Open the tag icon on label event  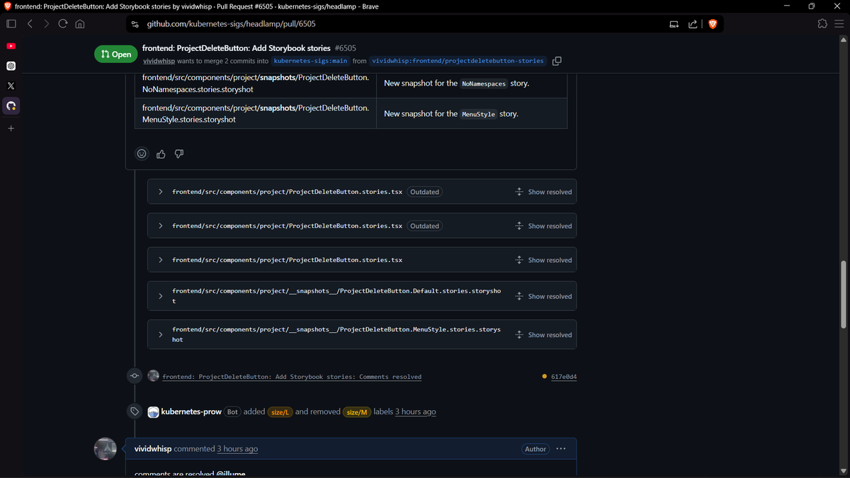point(135,411)
